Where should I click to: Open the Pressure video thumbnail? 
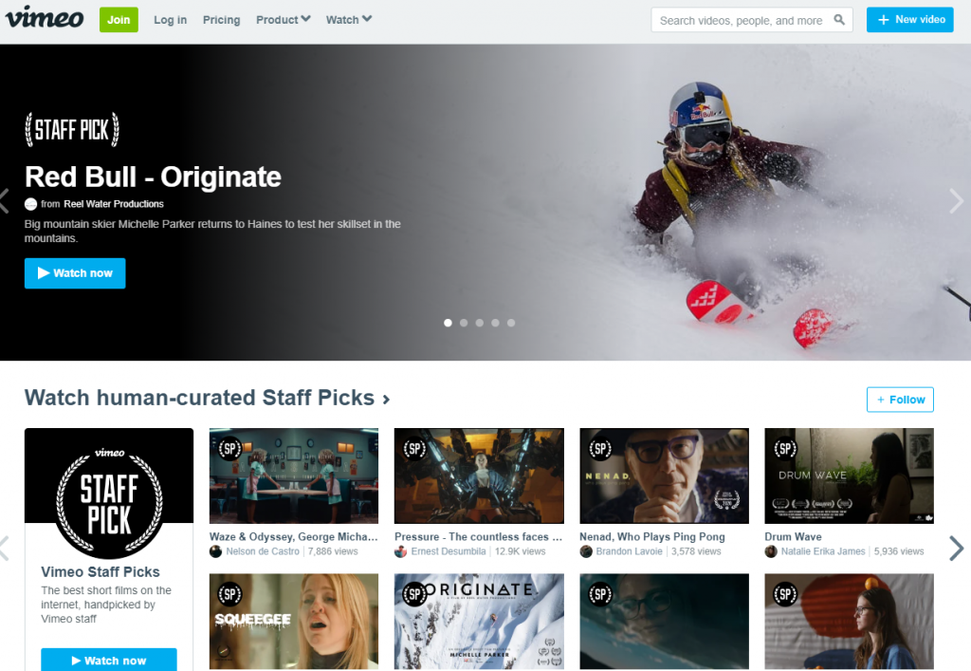(479, 475)
